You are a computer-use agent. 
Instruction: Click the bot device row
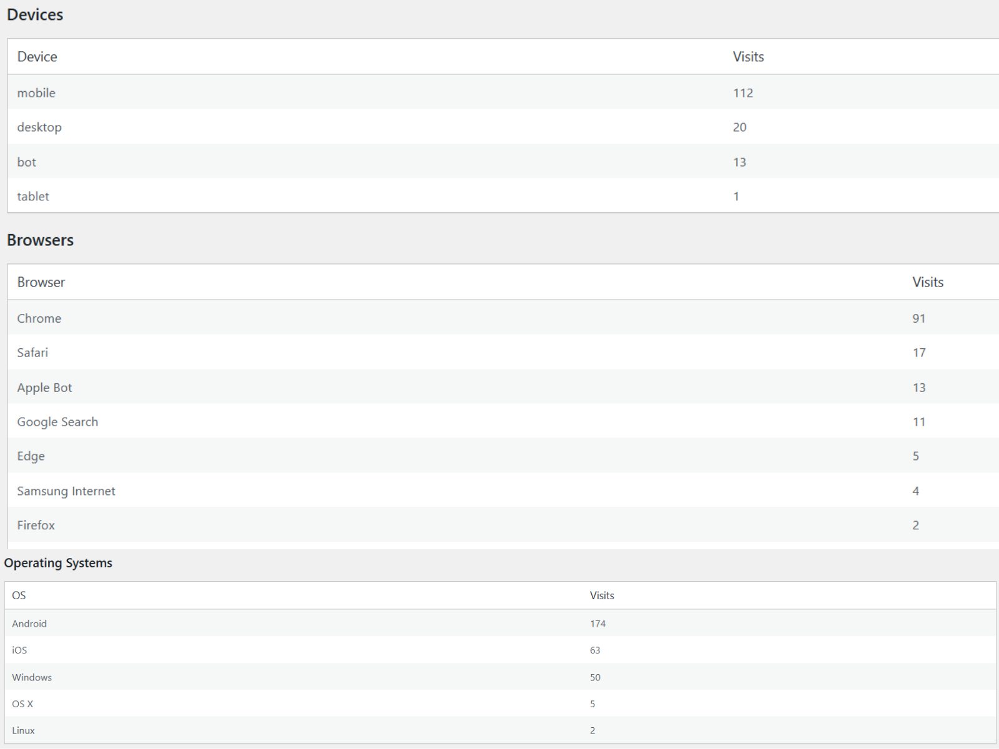click(x=27, y=162)
